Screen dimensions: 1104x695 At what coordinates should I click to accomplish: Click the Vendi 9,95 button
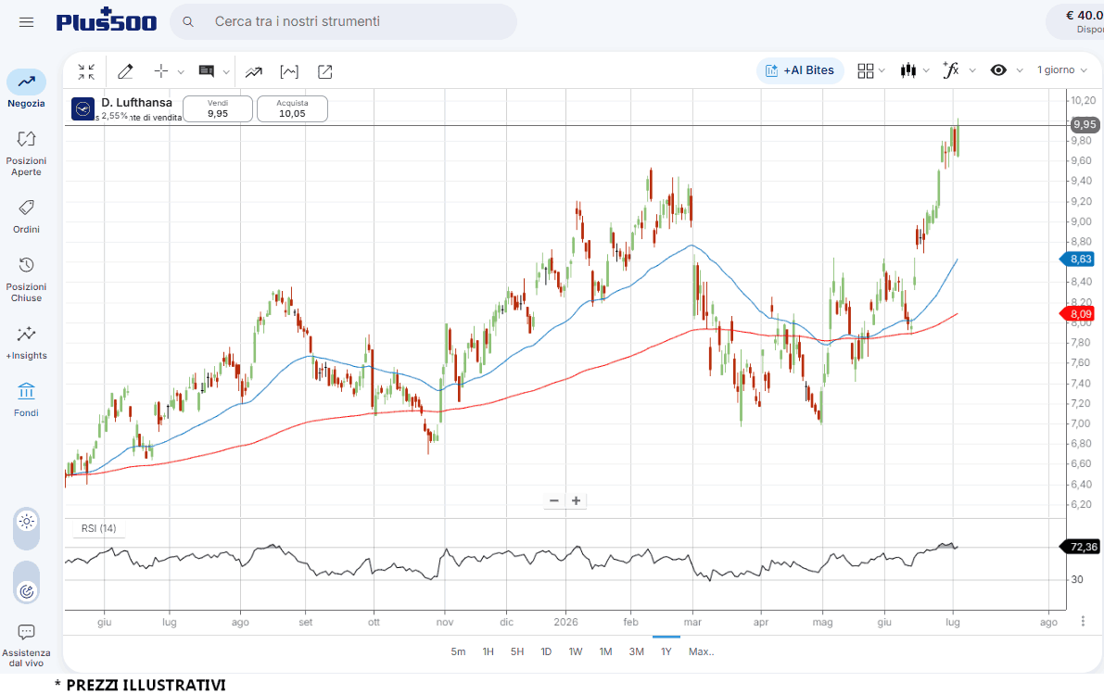(218, 108)
